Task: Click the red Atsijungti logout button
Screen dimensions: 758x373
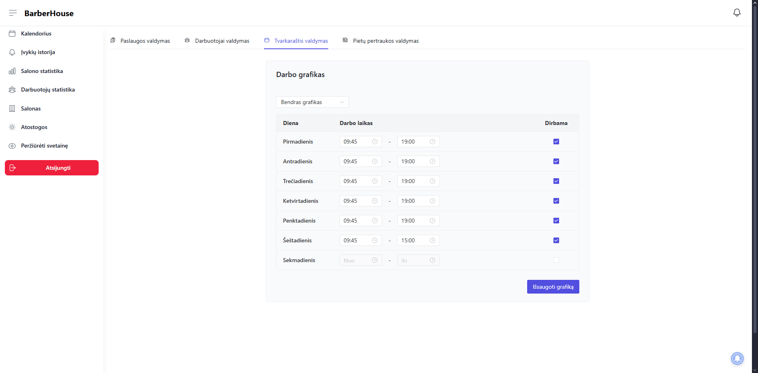Action: point(52,168)
